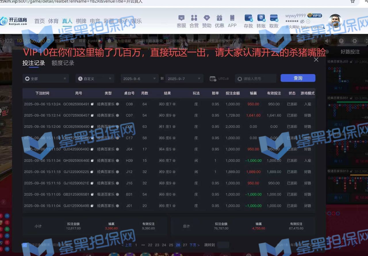Open the 优惠 promotions gift icon

tap(219, 18)
